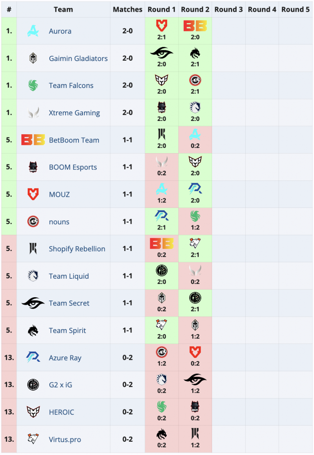Click HEROIC logo beside the HEROIC team name
Image resolution: width=314 pixels, height=455 pixels.
[x=33, y=412]
